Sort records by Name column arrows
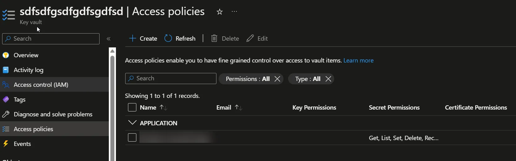This screenshot has height=161, width=516. [164, 107]
